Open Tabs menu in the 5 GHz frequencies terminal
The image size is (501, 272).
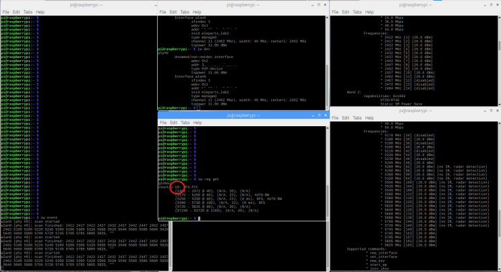[357, 117]
